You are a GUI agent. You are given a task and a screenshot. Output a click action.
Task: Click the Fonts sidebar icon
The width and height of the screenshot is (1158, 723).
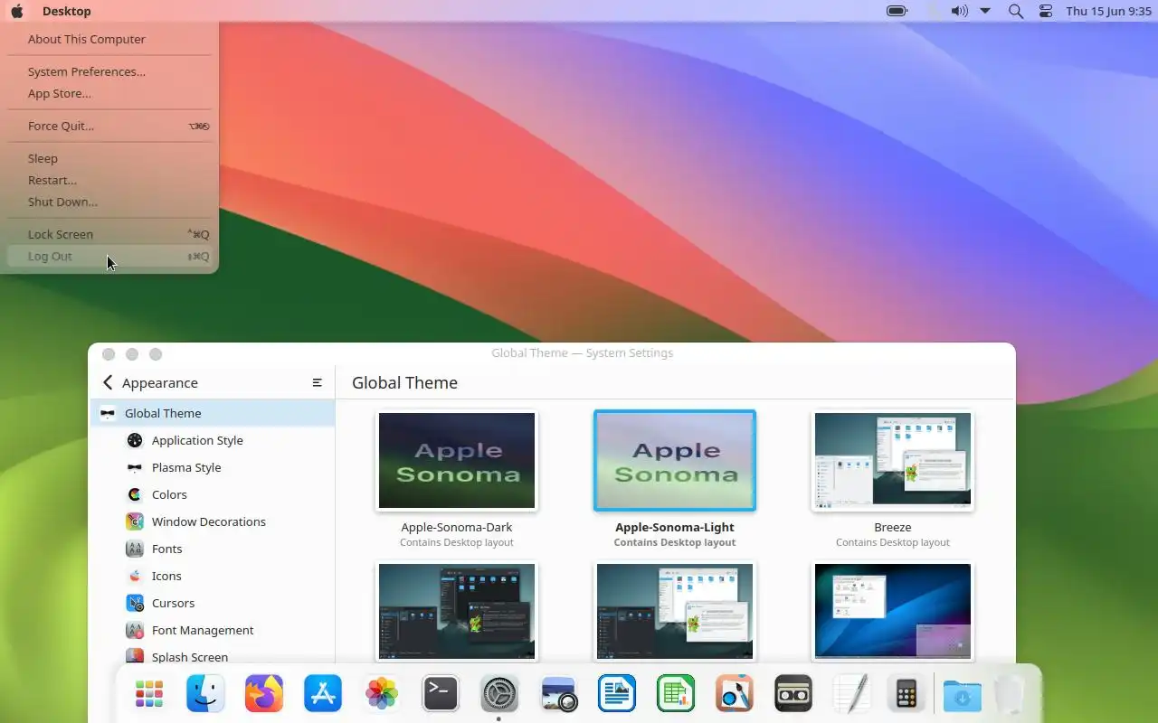(x=135, y=549)
